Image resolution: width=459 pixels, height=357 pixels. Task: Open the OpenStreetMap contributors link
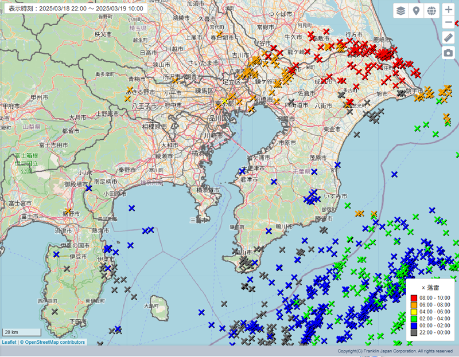click(55, 342)
